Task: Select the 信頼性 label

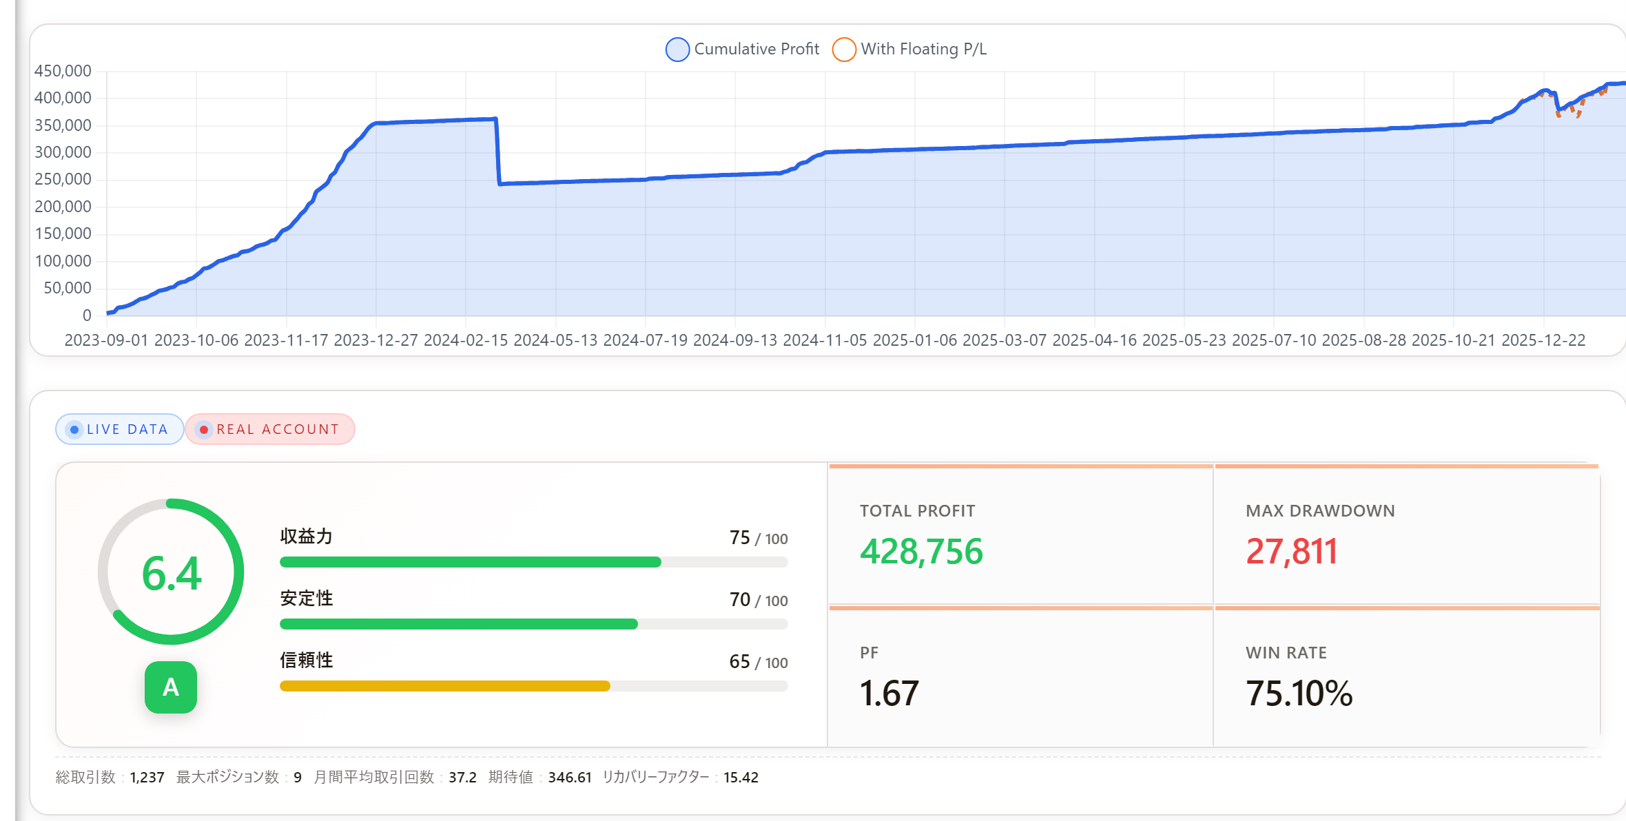Action: point(307,661)
